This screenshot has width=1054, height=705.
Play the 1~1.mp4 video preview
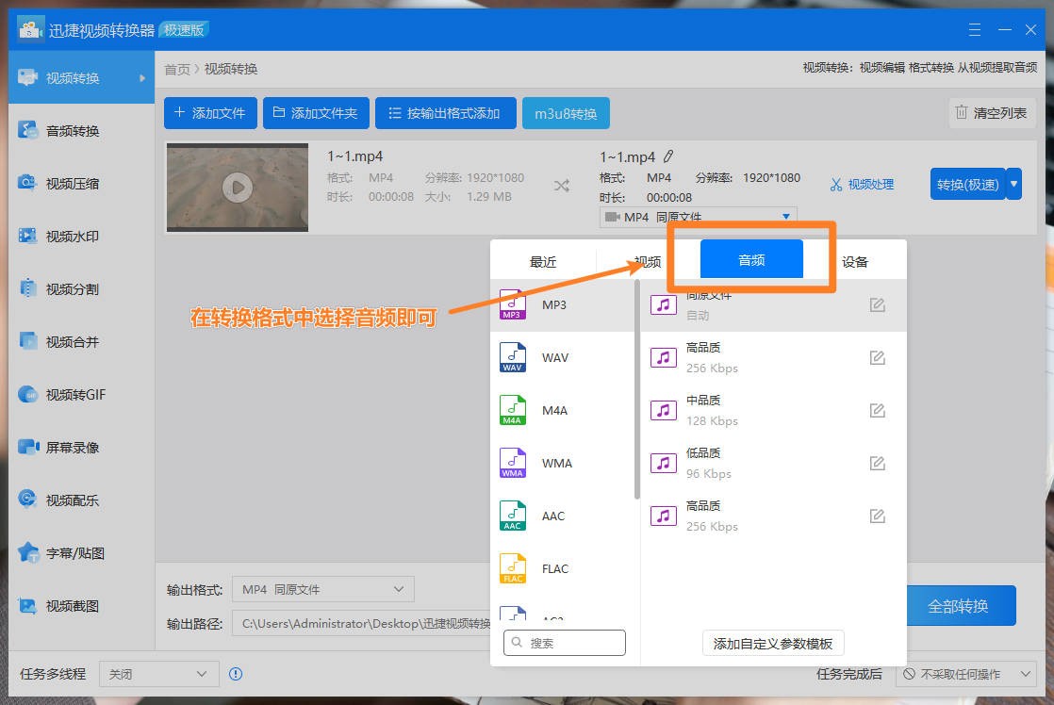[x=237, y=187]
